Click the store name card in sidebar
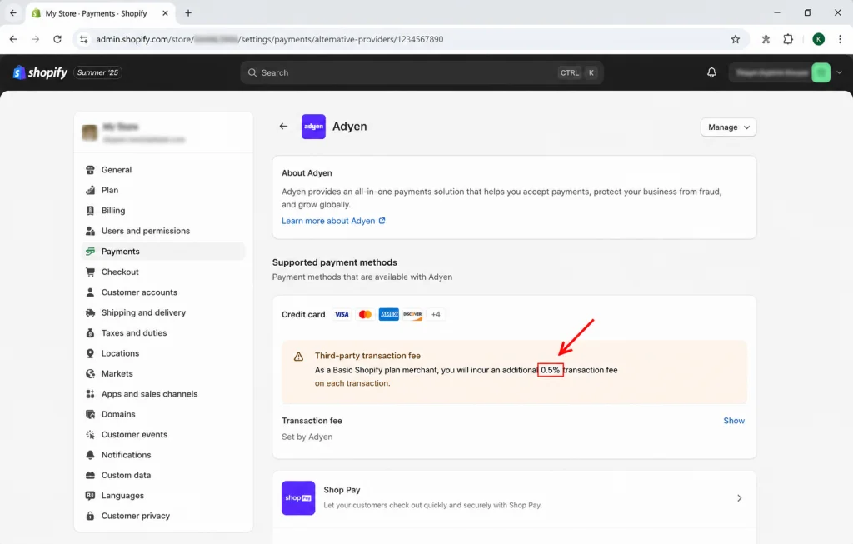 point(163,132)
